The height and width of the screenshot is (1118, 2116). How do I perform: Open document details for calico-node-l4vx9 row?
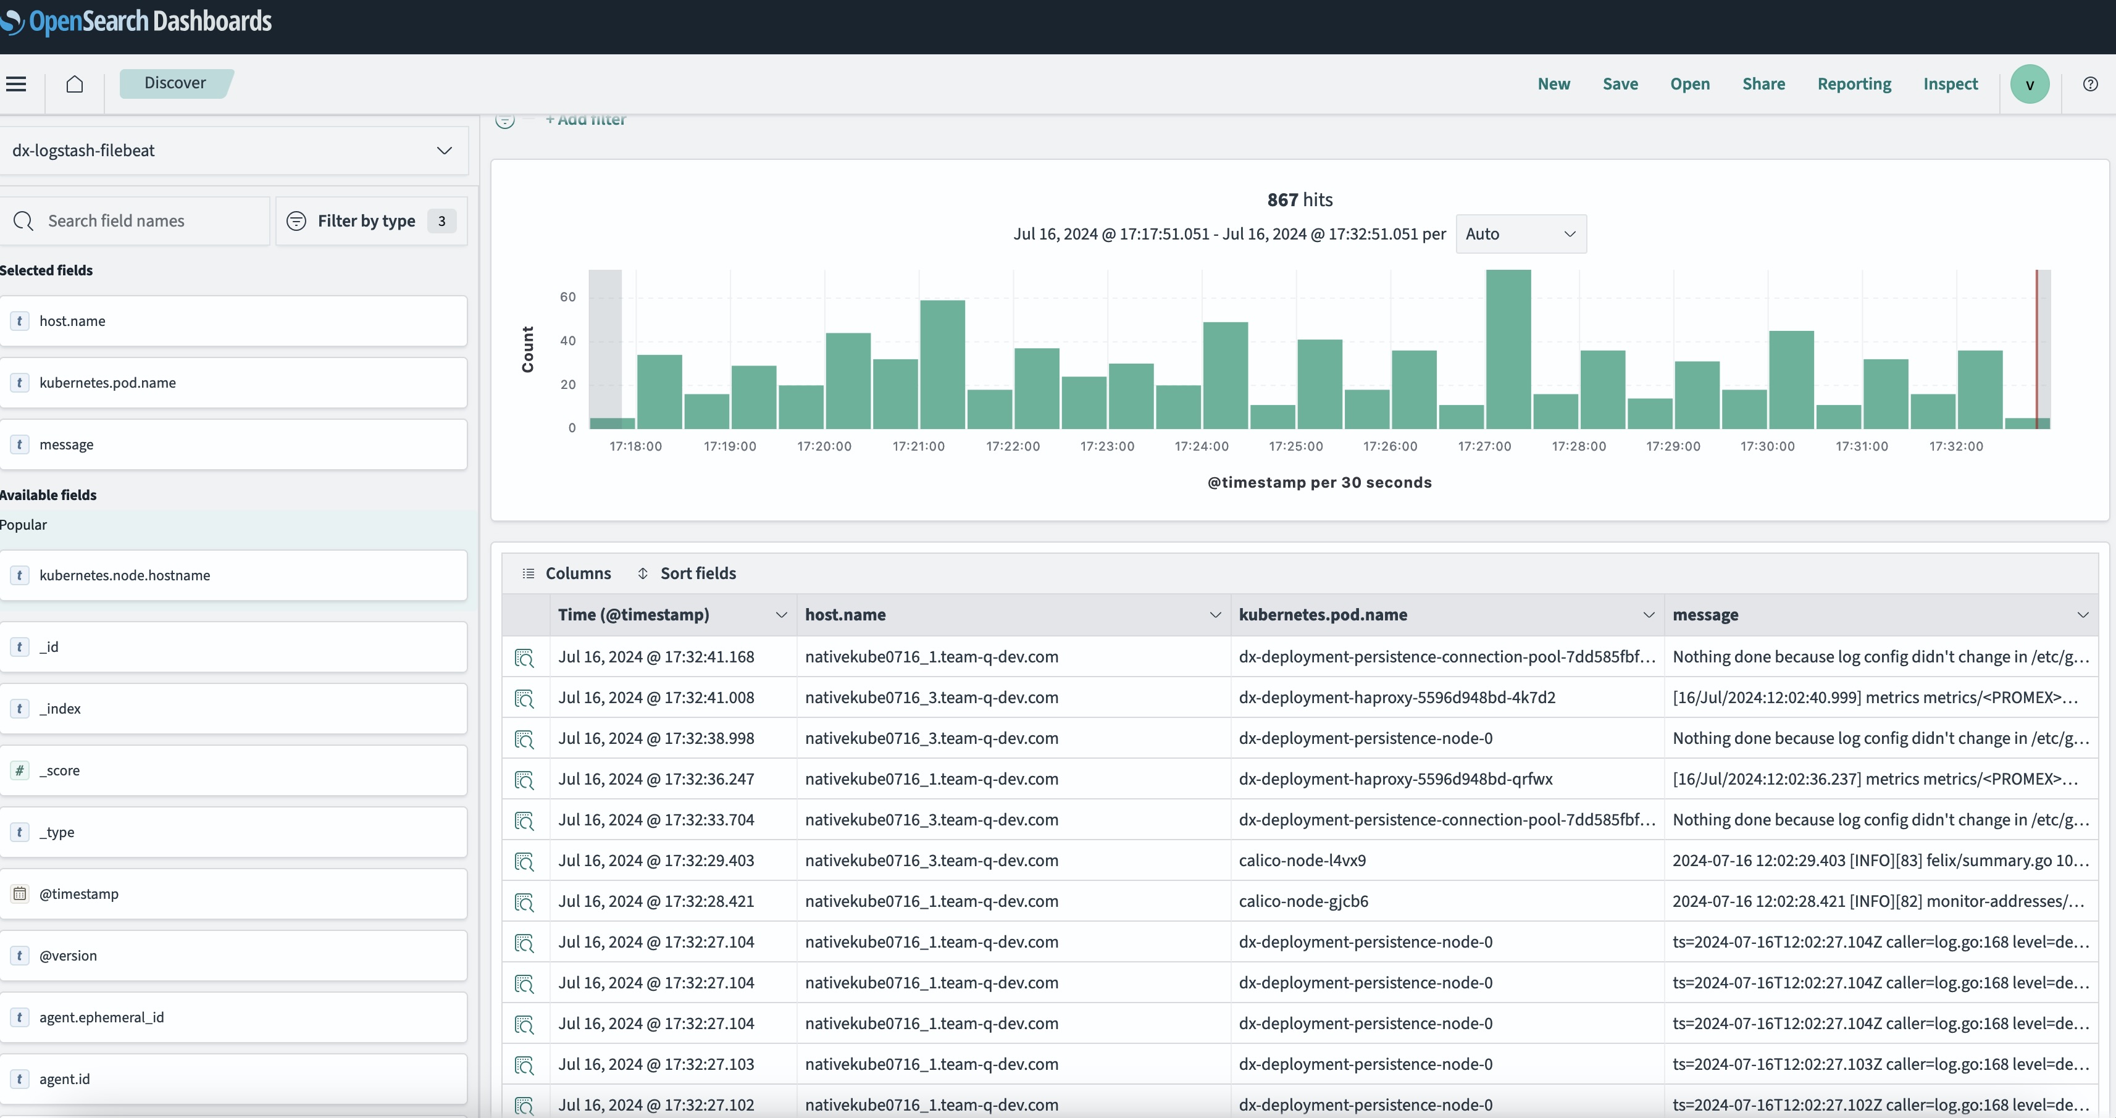coord(524,861)
